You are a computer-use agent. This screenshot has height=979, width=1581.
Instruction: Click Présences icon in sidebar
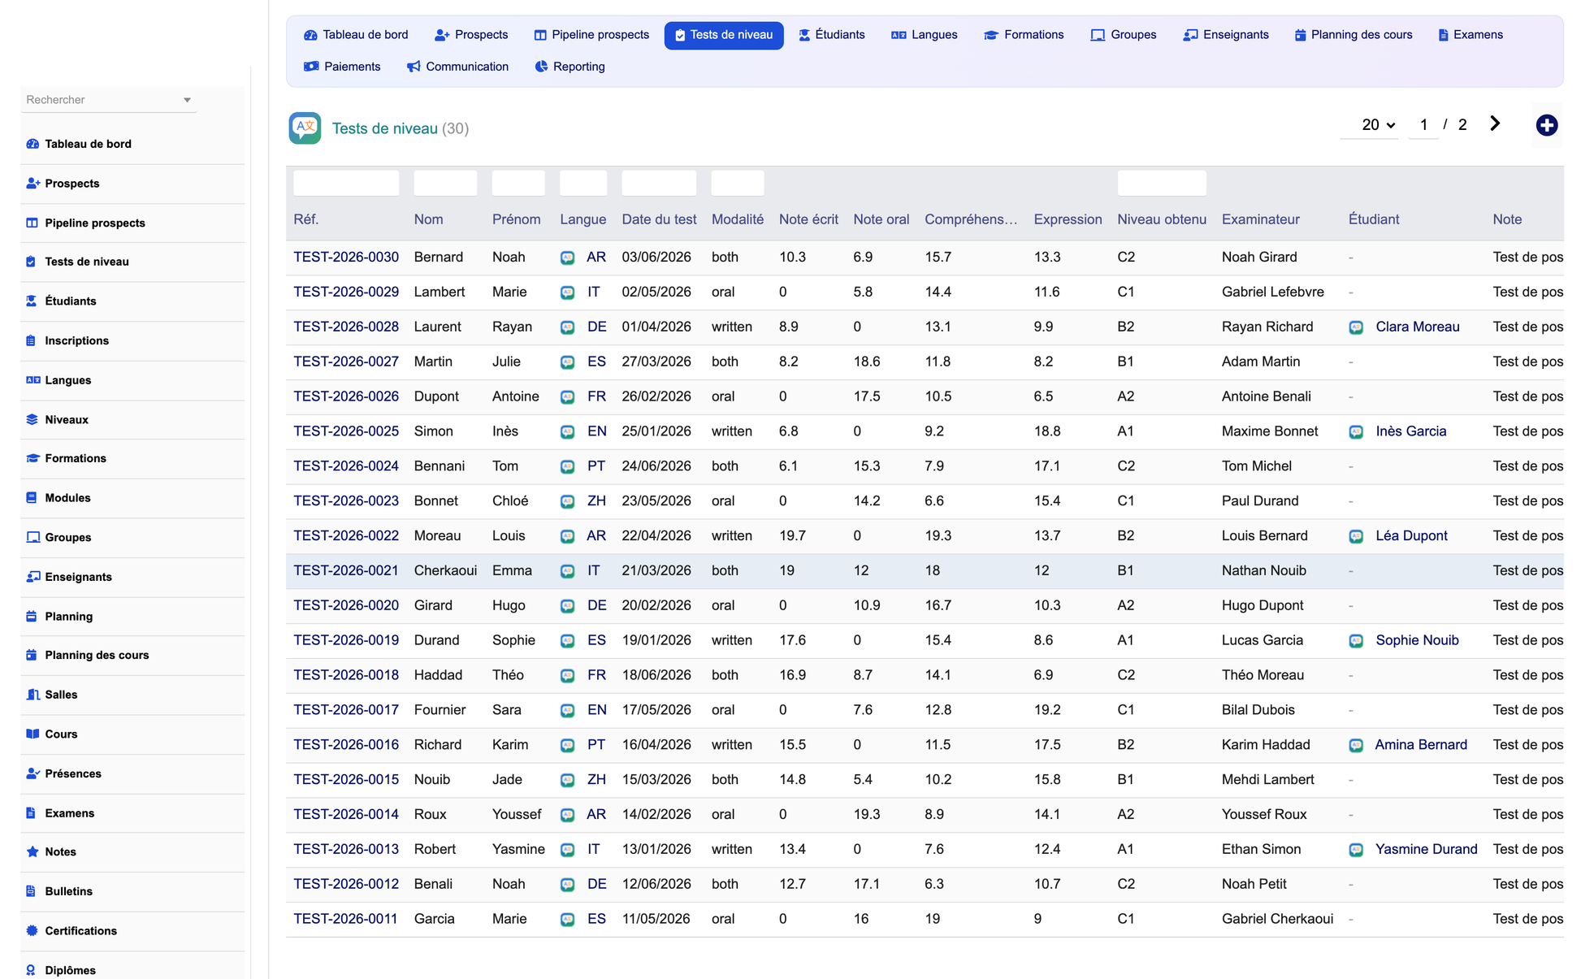click(32, 773)
